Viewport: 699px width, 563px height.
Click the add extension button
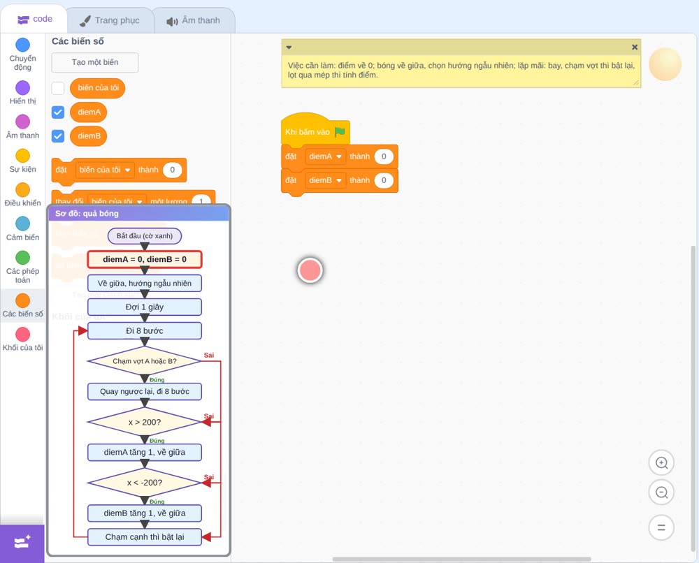pos(22,543)
